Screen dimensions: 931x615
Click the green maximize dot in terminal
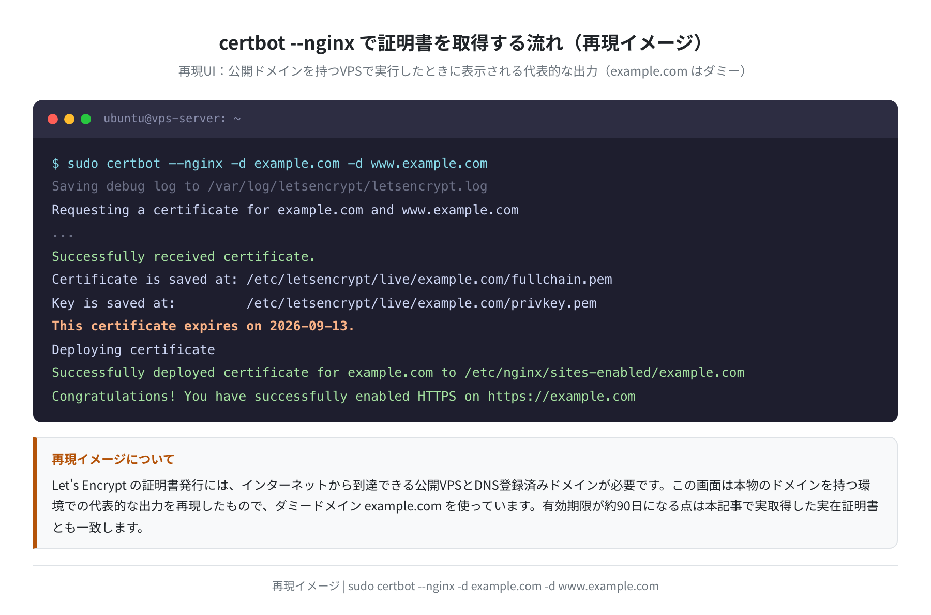click(x=86, y=119)
